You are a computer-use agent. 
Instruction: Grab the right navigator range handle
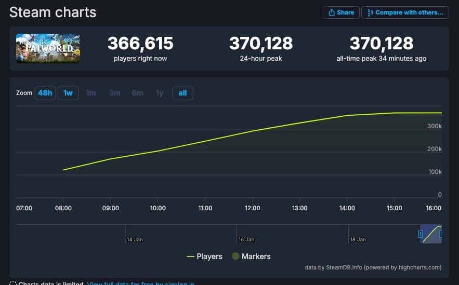441,234
